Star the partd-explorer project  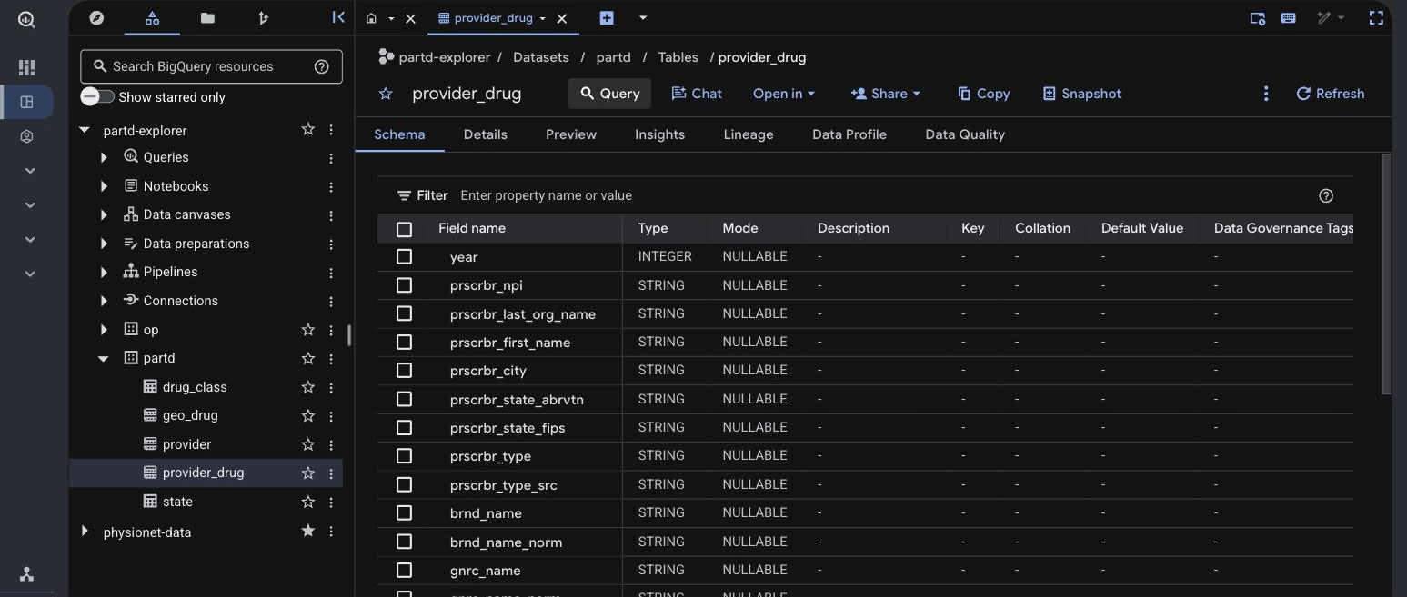tap(308, 130)
